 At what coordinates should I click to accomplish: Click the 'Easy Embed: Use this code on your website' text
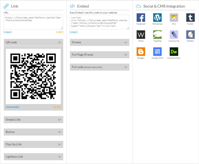pos(93,13)
